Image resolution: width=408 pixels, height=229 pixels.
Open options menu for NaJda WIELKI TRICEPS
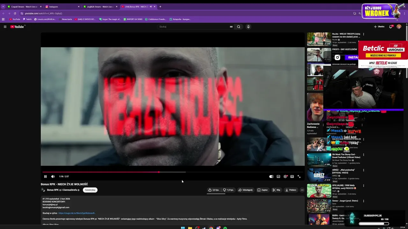(363, 34)
